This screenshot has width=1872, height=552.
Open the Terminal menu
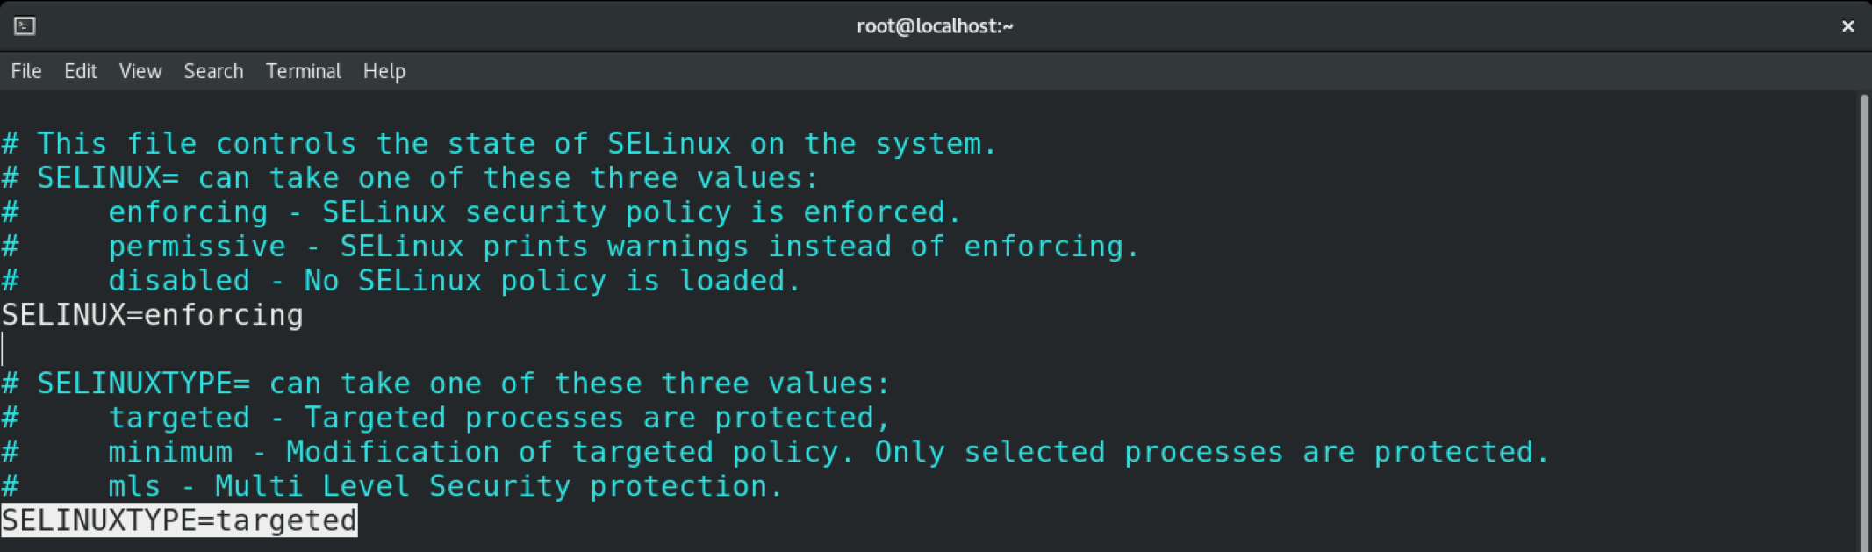pyautogui.click(x=303, y=71)
